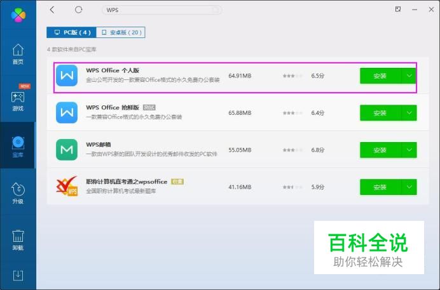Open 卸载 uninstall section in sidebar
This screenshot has height=290, width=440.
click(x=18, y=240)
